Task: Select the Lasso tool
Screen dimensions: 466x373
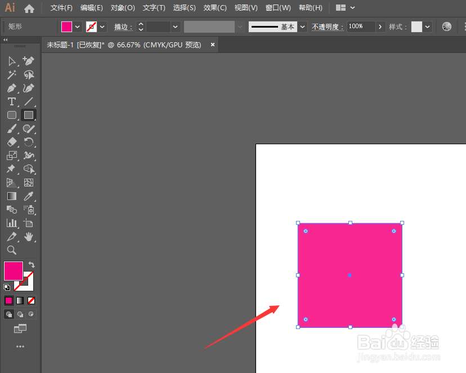Action: [29, 75]
